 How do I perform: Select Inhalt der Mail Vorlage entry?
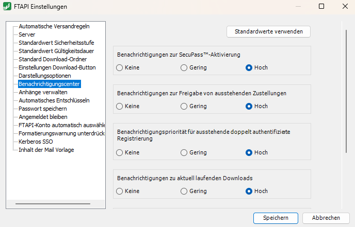pyautogui.click(x=46, y=150)
